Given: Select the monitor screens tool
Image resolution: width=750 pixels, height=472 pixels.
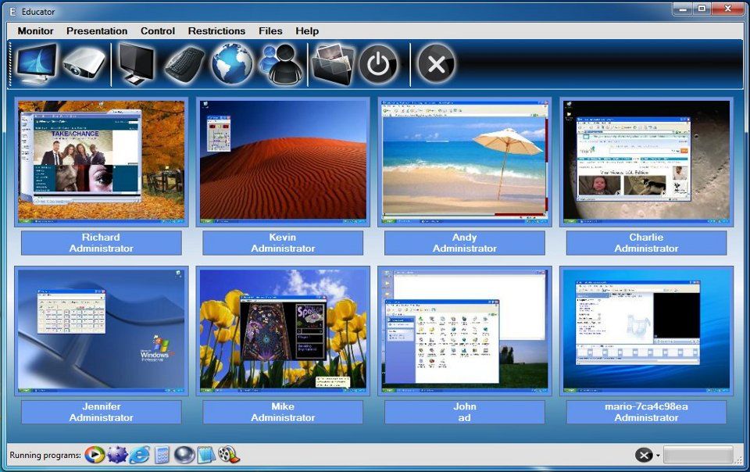Looking at the screenshot, I should pos(34,63).
